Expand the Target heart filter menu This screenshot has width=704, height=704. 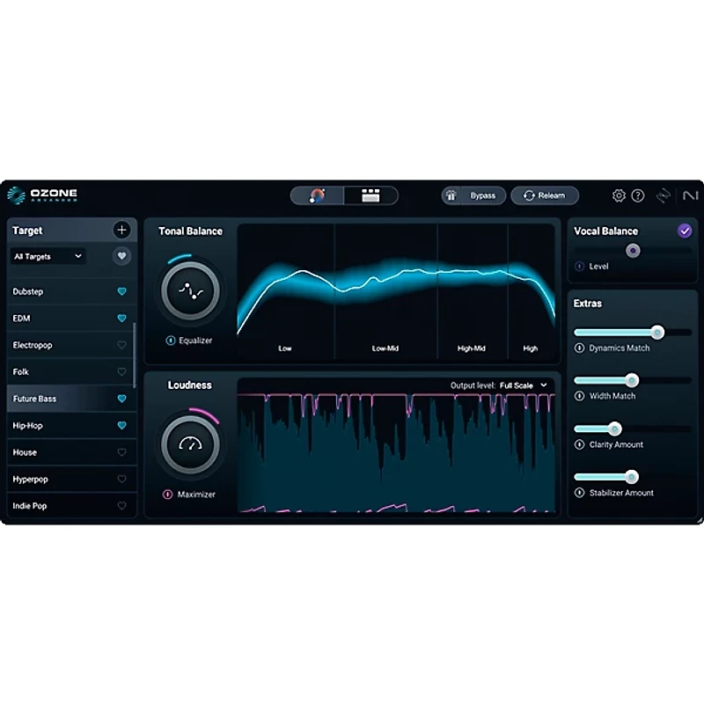pyautogui.click(x=121, y=256)
